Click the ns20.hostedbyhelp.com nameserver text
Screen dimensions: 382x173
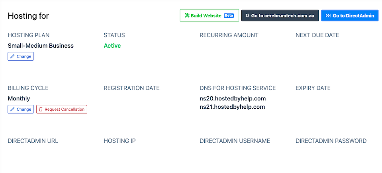[233, 98]
